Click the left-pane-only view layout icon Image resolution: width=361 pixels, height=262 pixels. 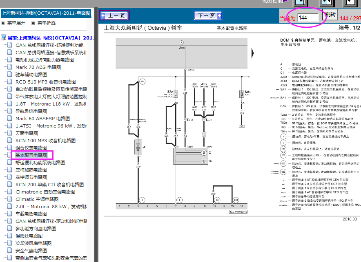pyautogui.click(x=301, y=2)
